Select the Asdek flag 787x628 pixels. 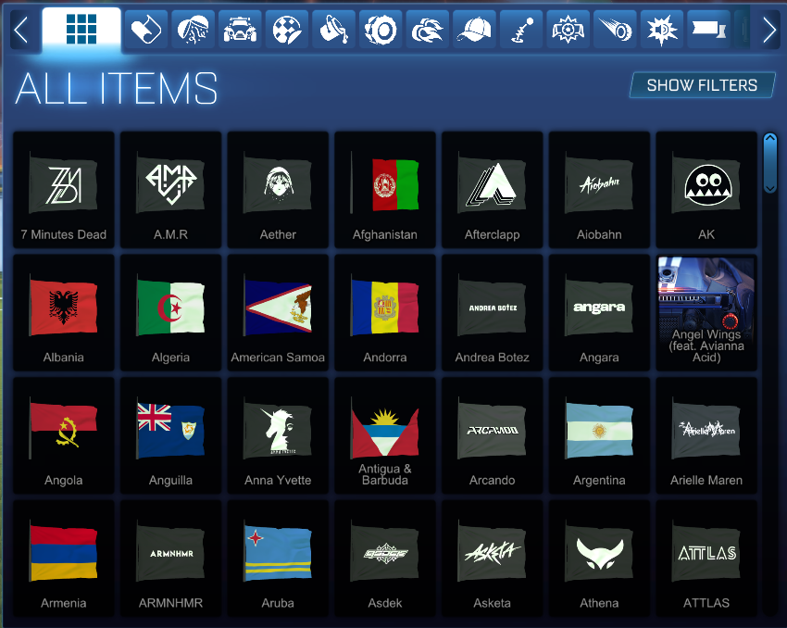pos(385,559)
